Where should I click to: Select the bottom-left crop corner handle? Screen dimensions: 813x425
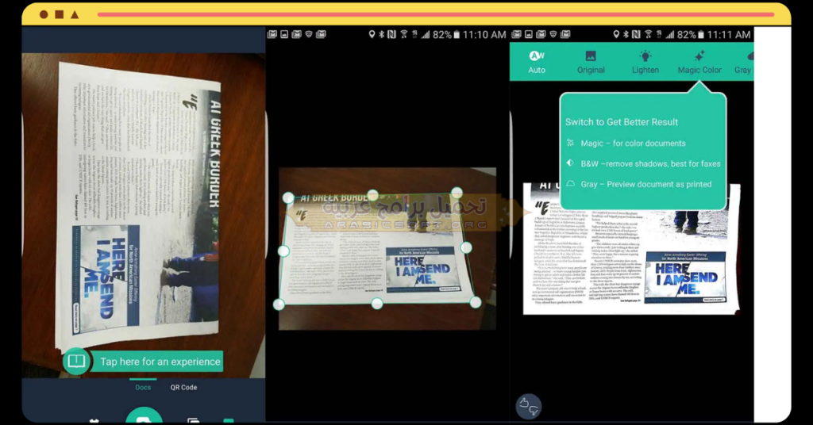click(x=279, y=304)
